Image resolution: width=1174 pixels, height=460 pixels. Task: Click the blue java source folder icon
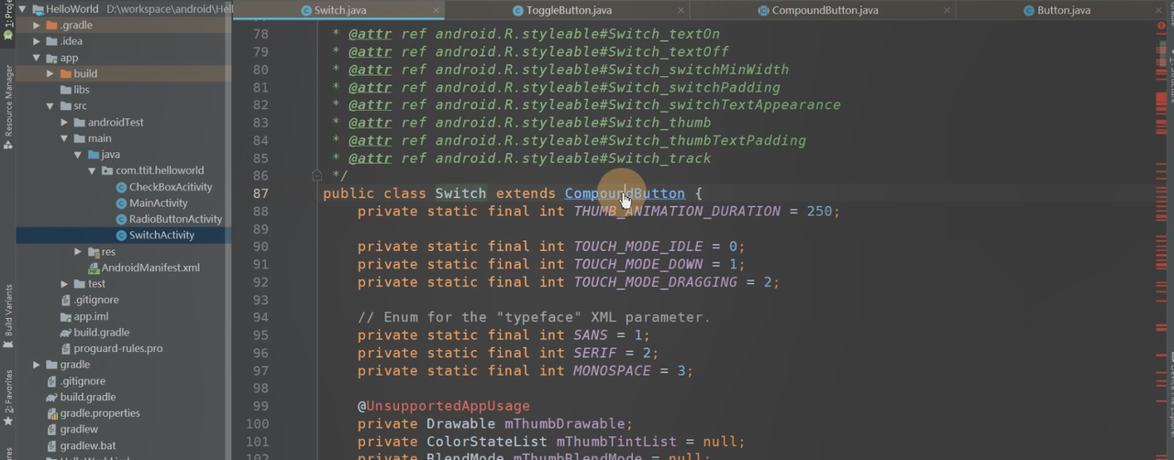pos(93,155)
